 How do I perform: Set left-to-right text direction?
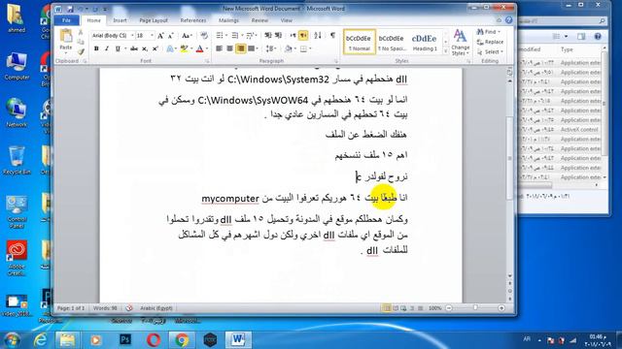tap(293, 36)
